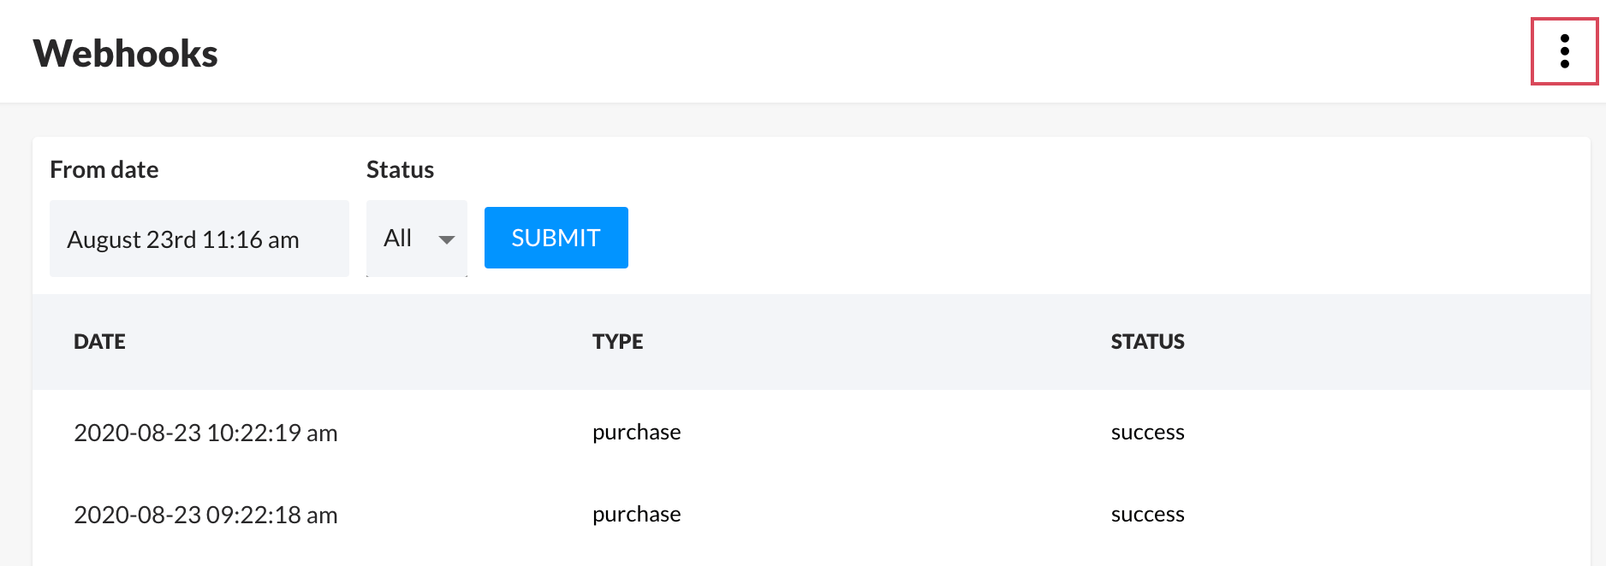This screenshot has width=1606, height=566.
Task: Open the three-dot more options menu
Action: point(1564,51)
